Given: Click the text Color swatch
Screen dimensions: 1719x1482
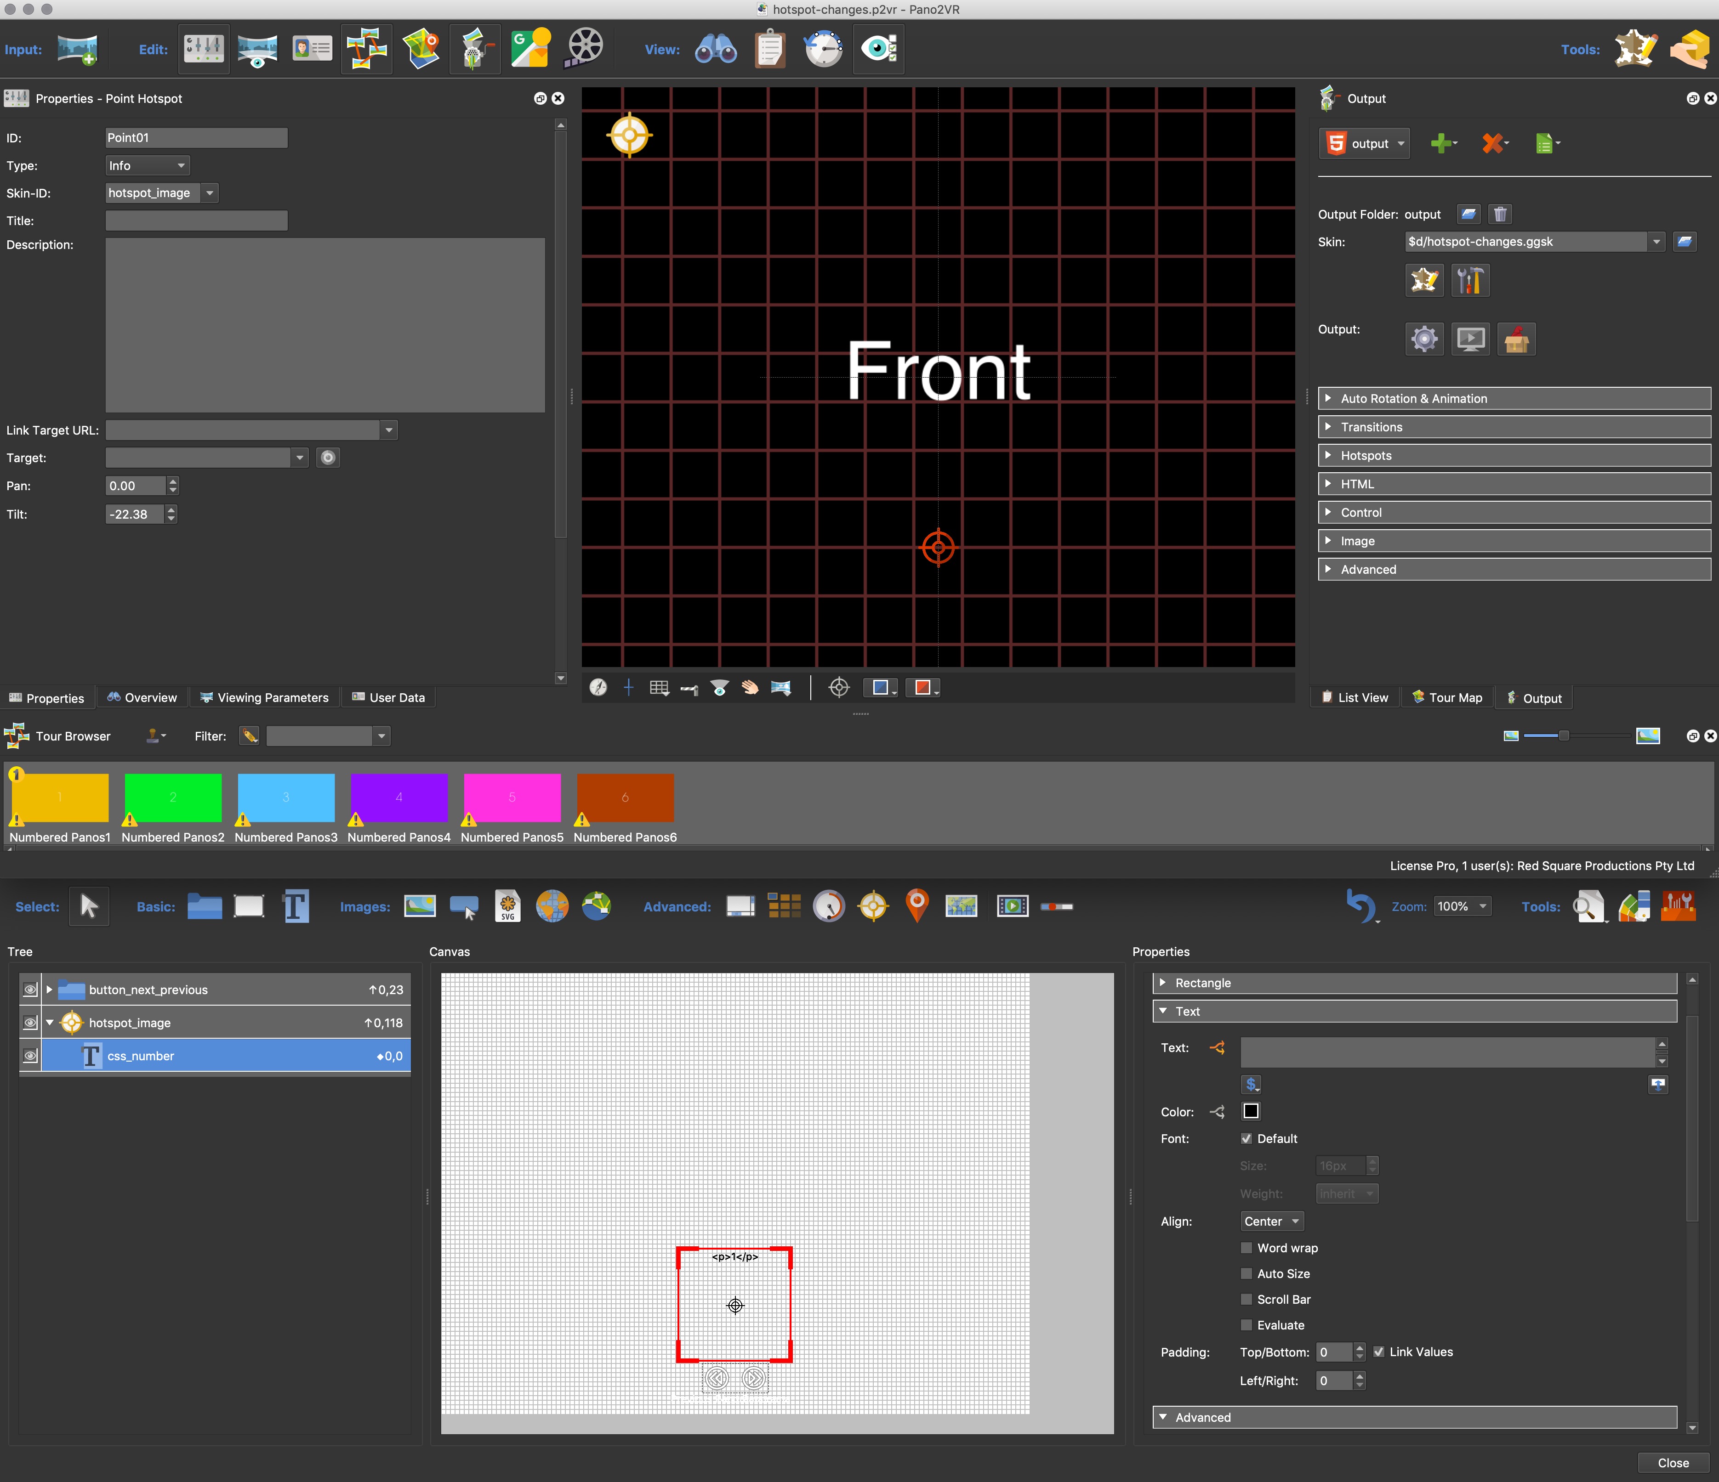Looking at the screenshot, I should 1251,1111.
